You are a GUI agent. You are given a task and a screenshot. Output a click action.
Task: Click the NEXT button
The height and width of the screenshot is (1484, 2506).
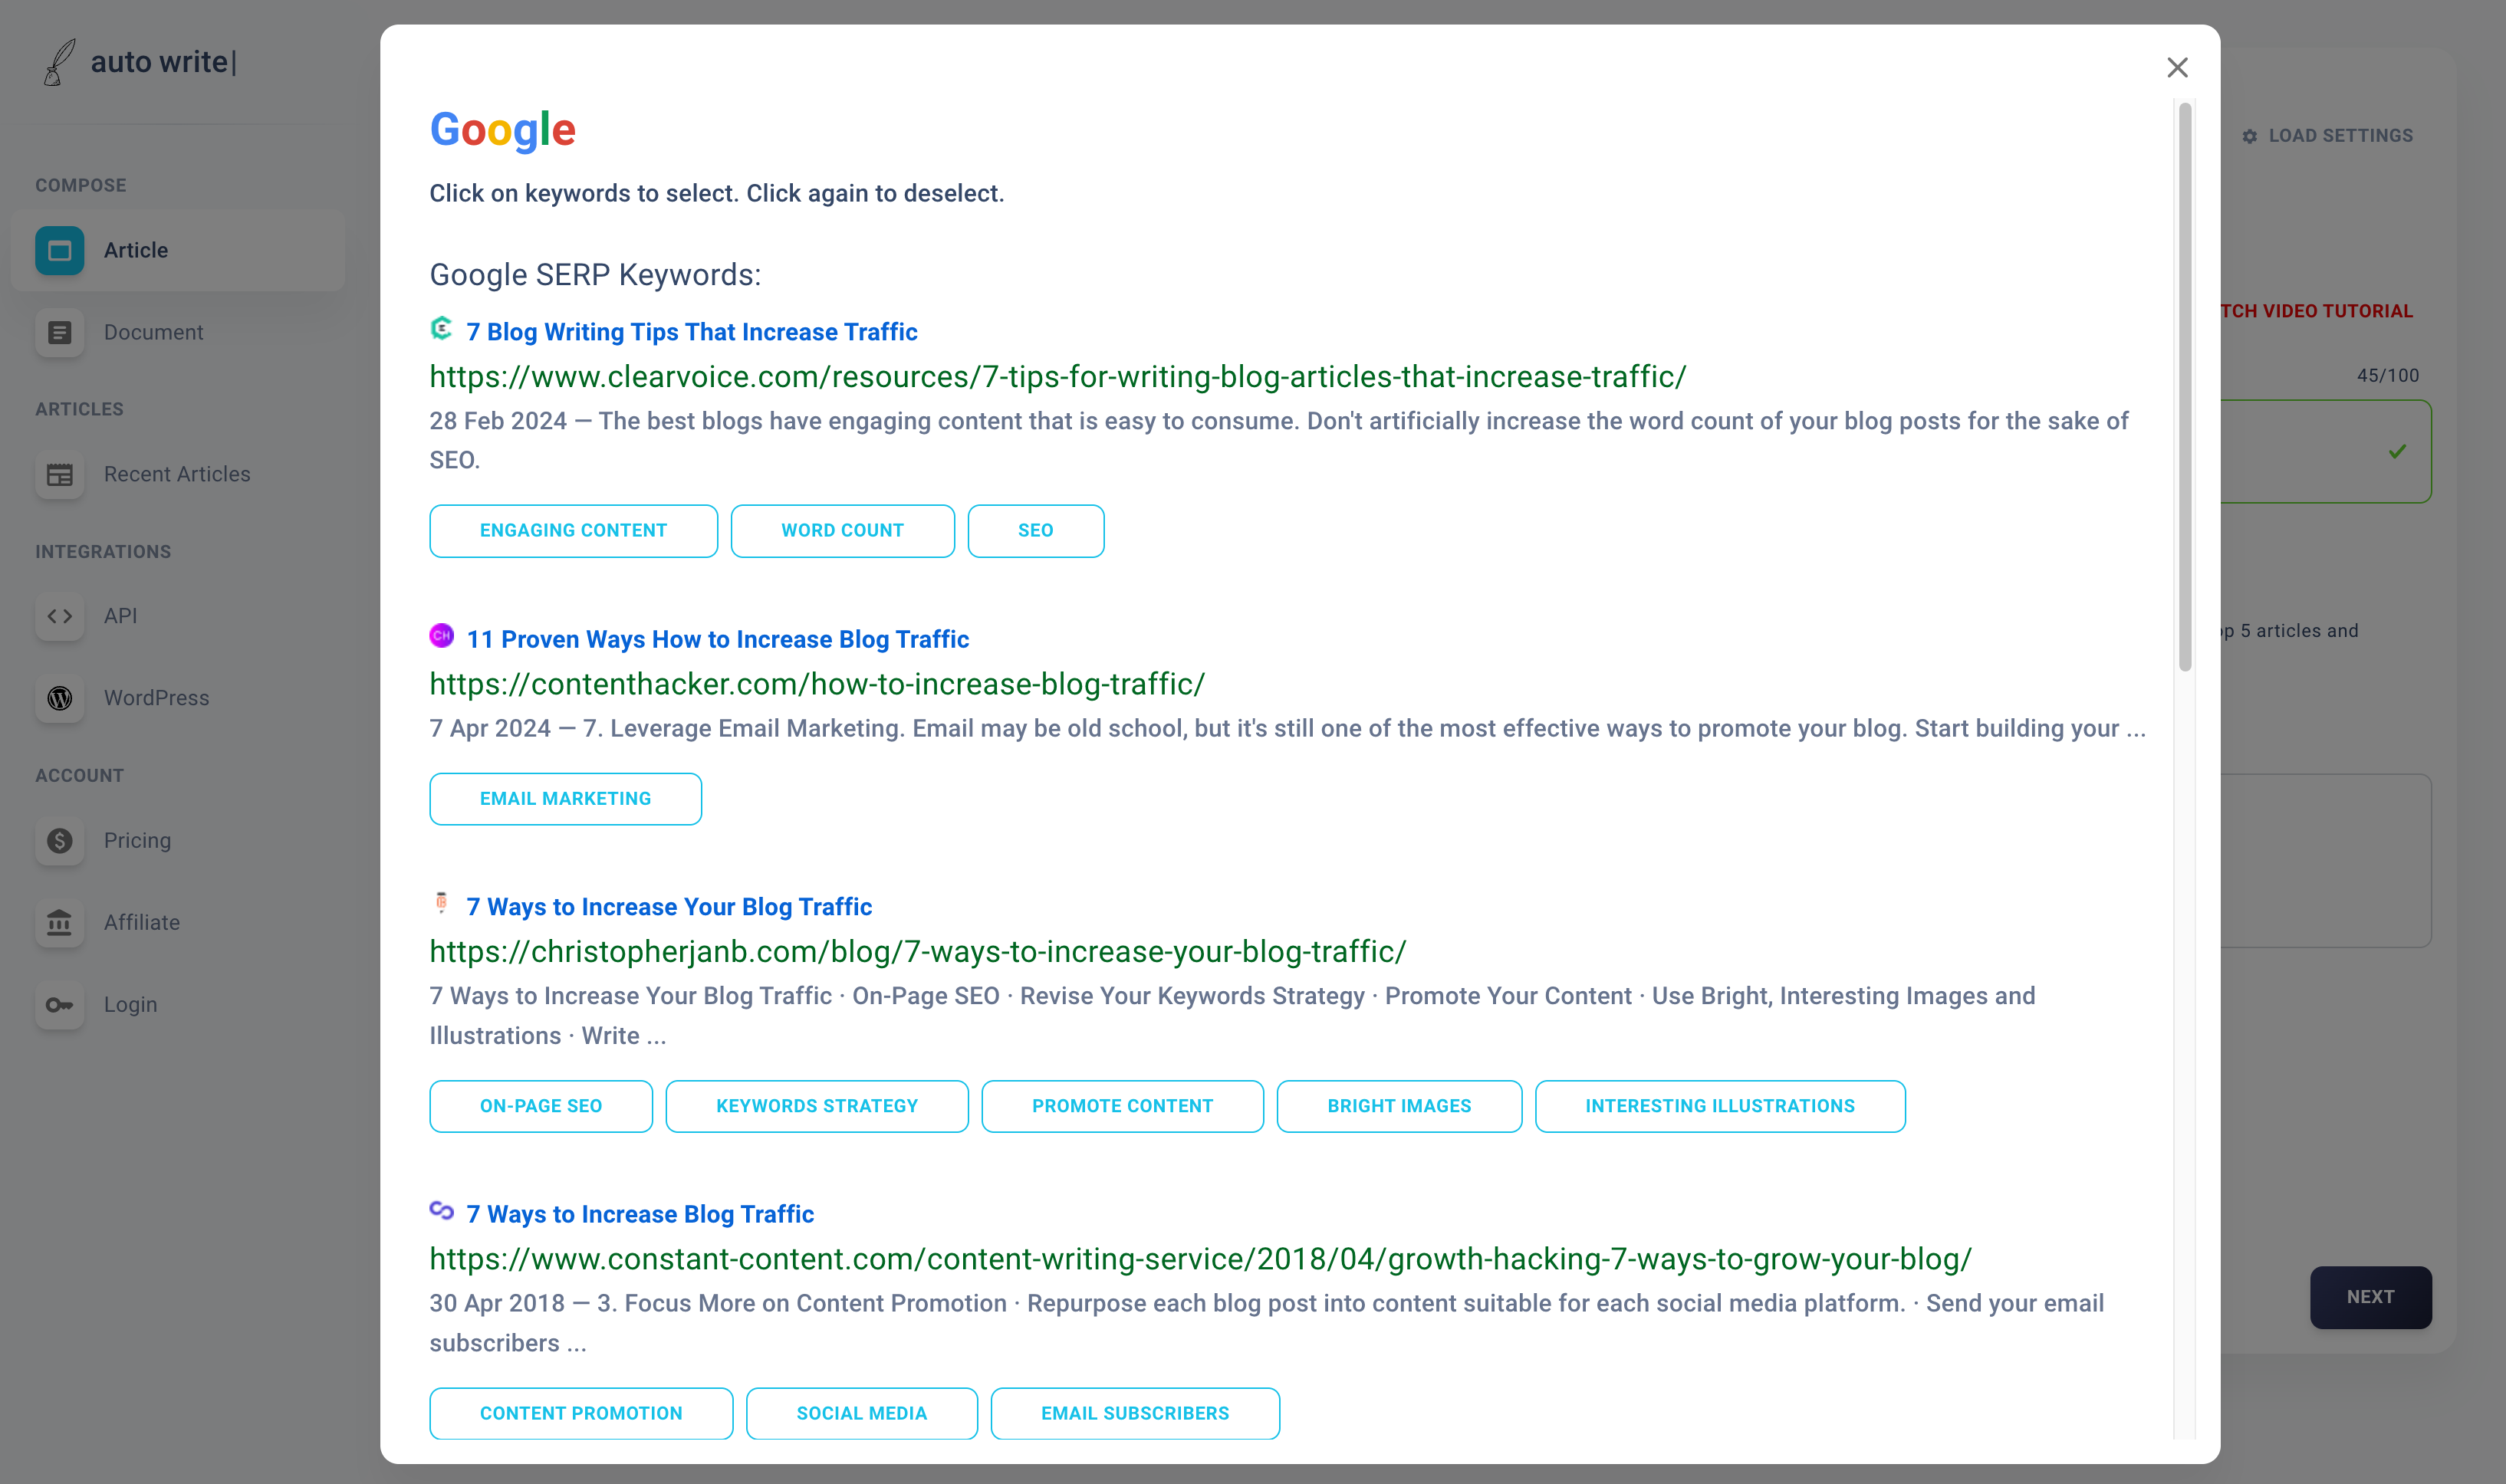point(2371,1297)
